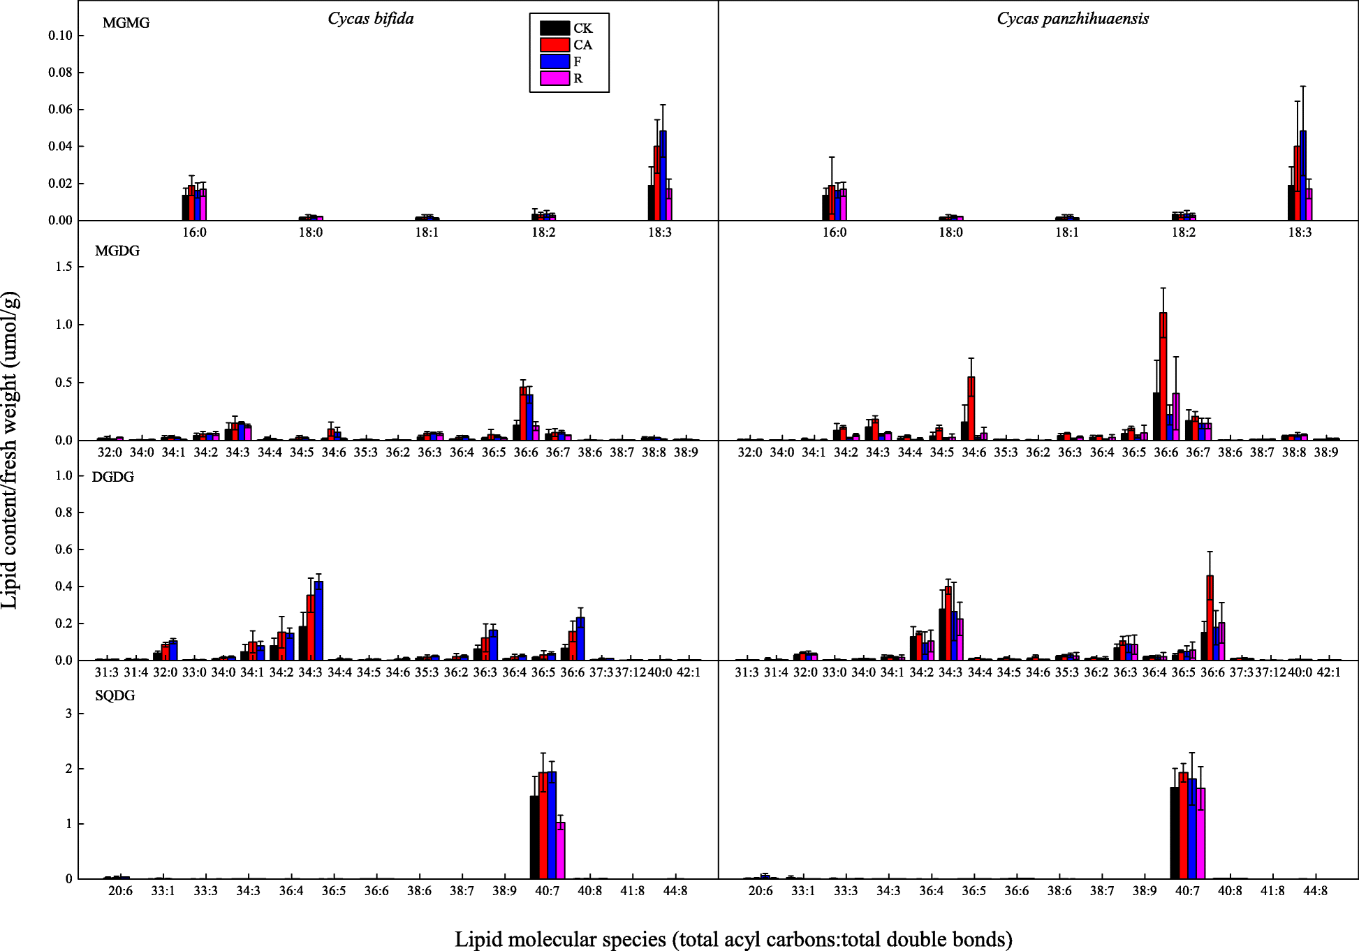Screen dimensions: 1359x951
Task: Click the 0.06 y-axis tick label
Action: pyautogui.click(x=61, y=110)
